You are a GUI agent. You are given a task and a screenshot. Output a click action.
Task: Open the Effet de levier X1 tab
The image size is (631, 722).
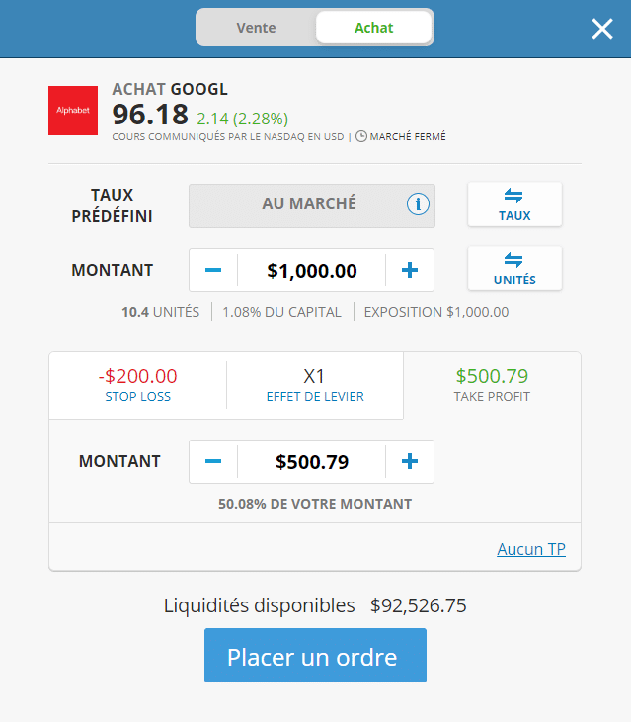(315, 384)
